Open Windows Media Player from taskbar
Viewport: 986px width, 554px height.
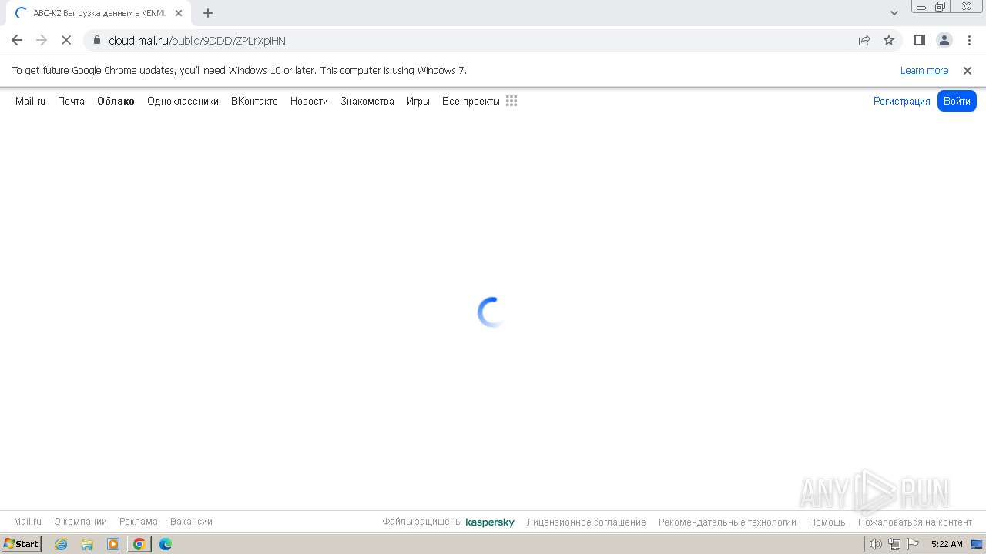click(x=113, y=544)
